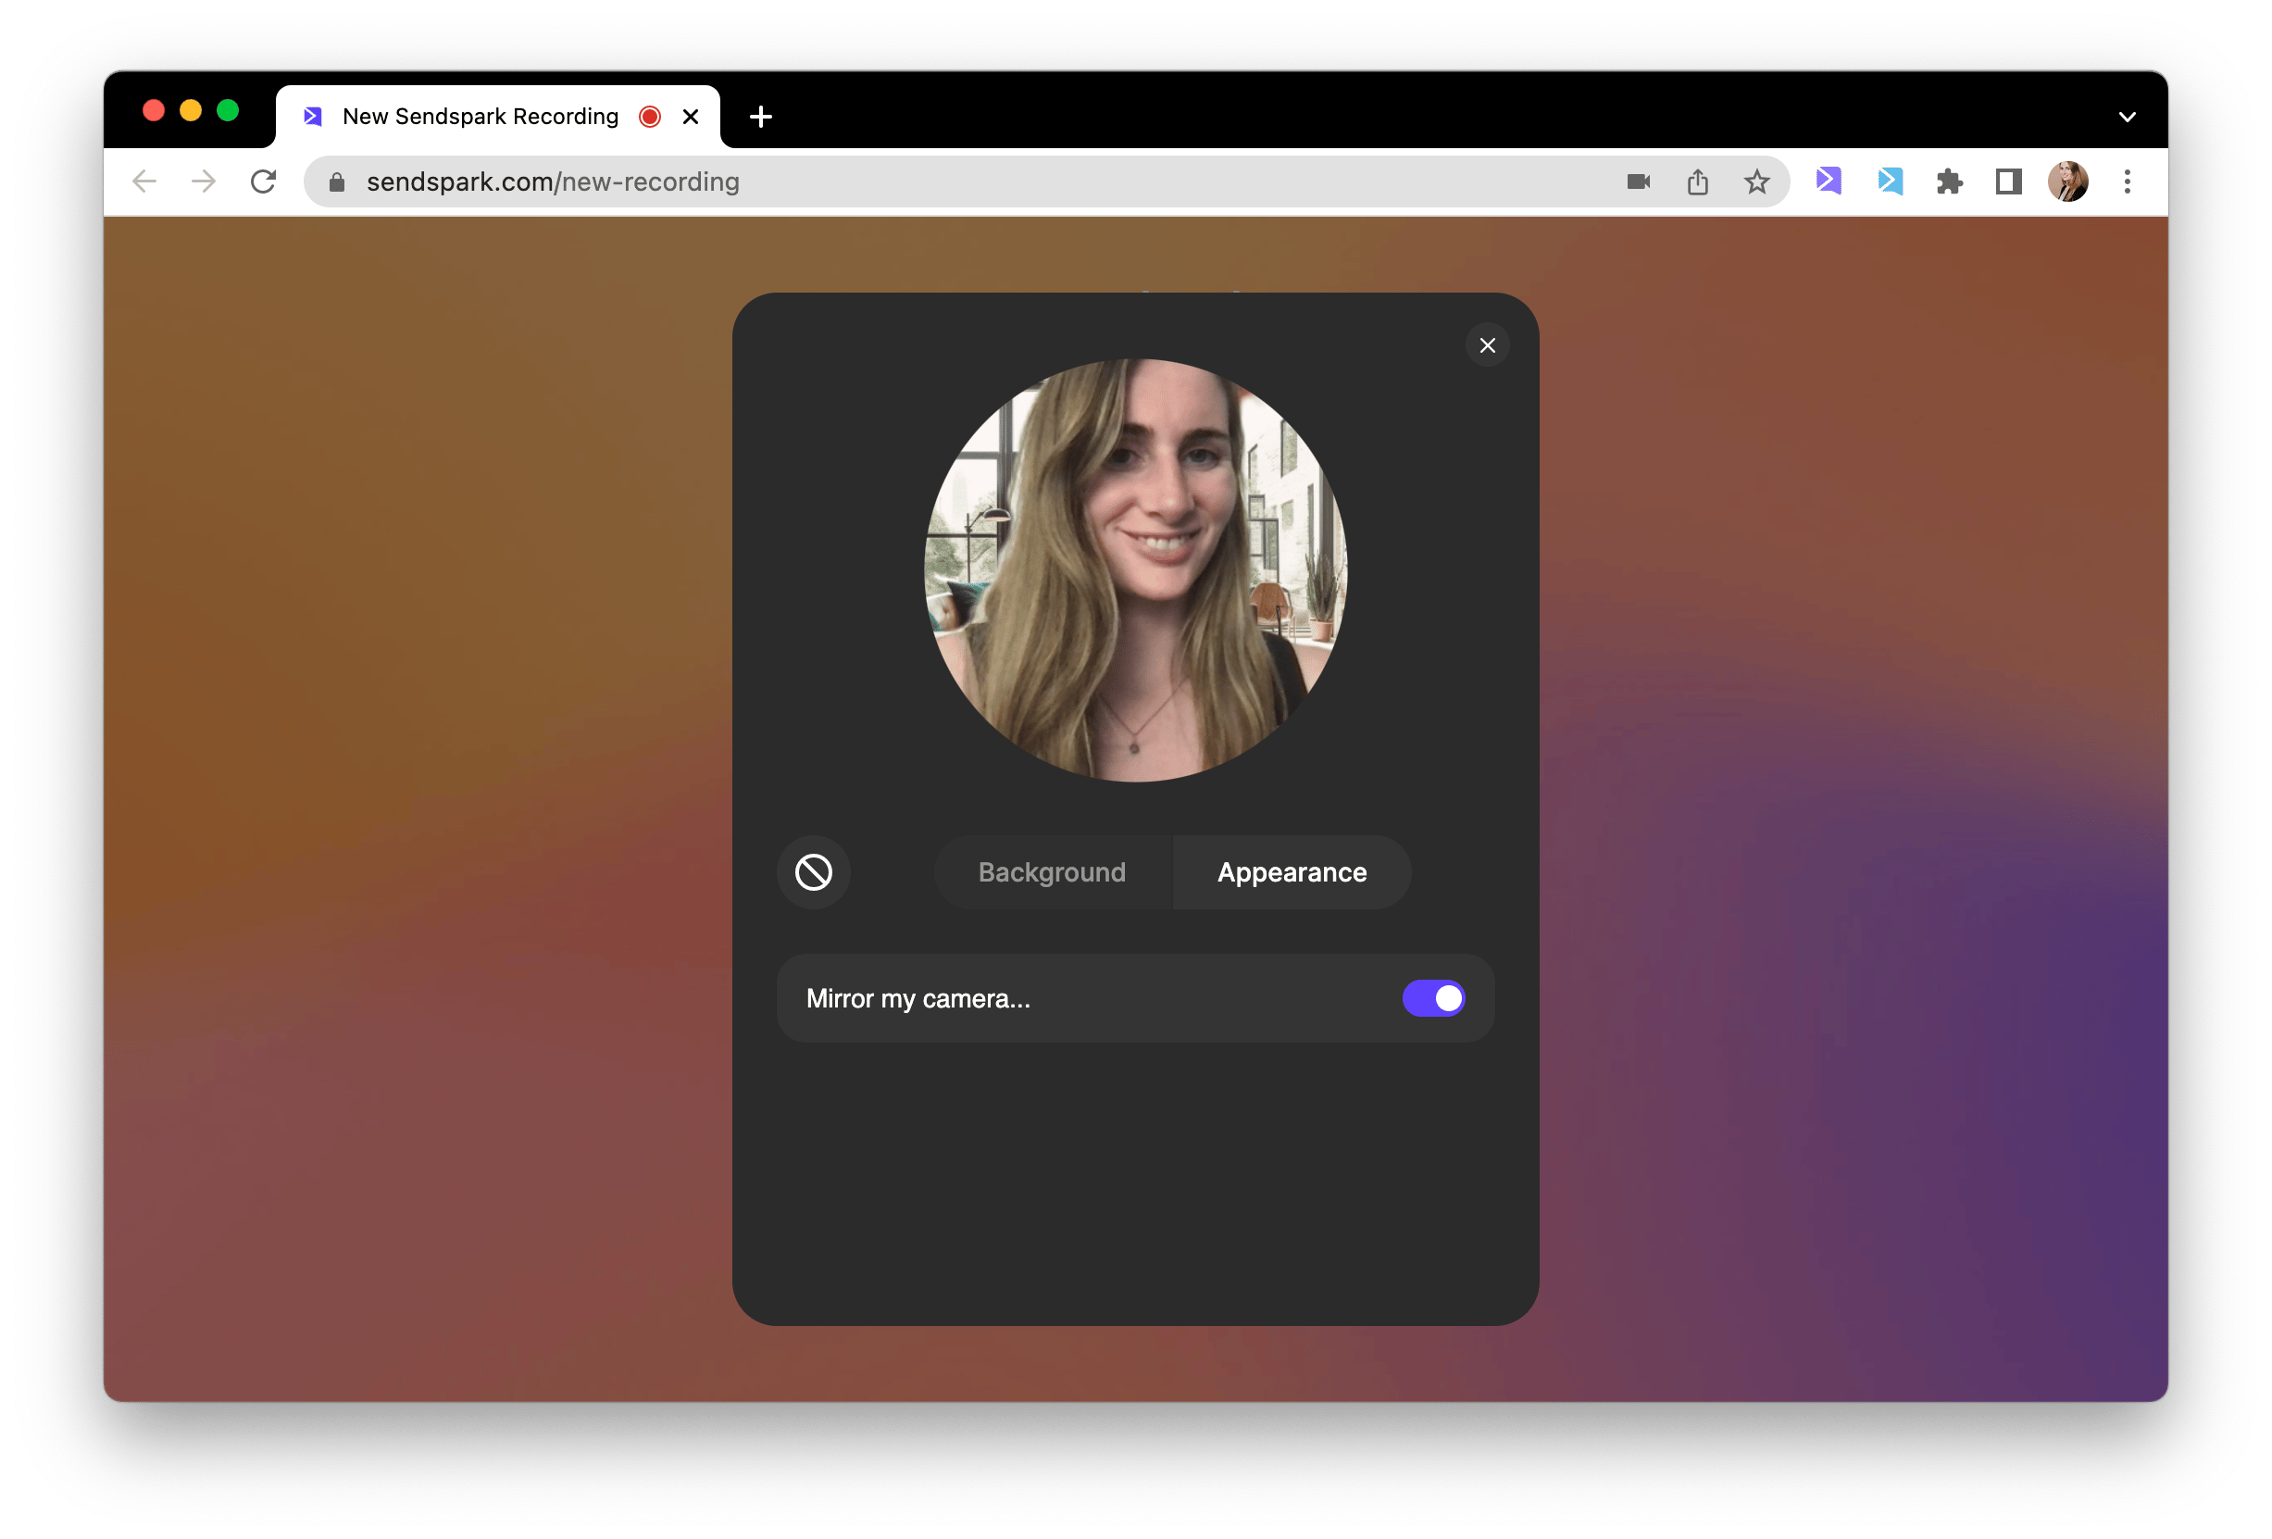Click the red recording indicator on tab

[649, 118]
